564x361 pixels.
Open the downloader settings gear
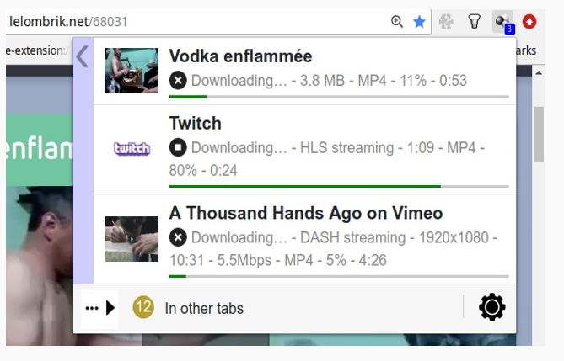(491, 308)
